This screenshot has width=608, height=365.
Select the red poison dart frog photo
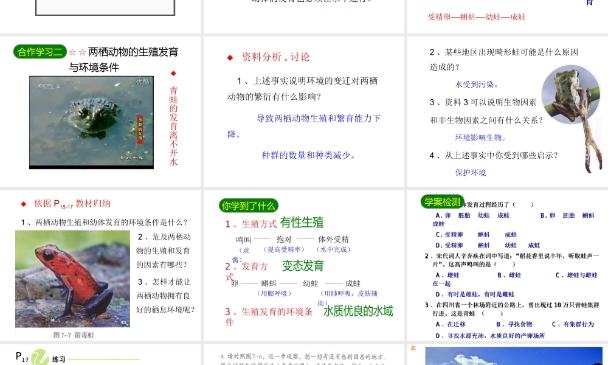[x=72, y=279]
